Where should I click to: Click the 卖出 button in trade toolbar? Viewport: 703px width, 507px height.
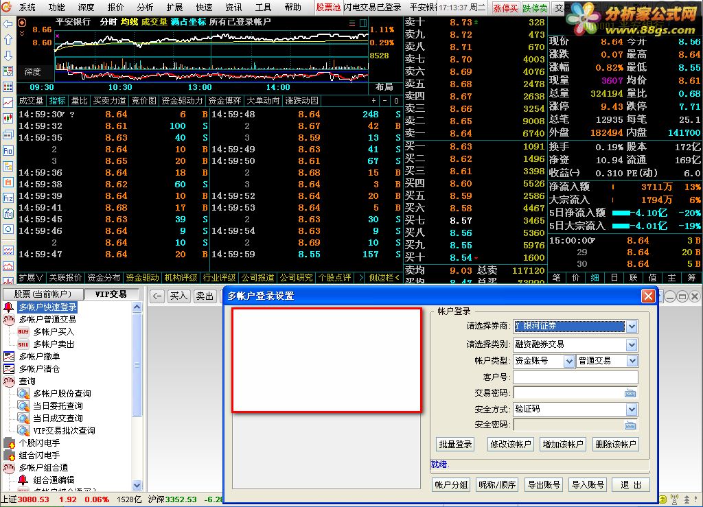click(205, 296)
